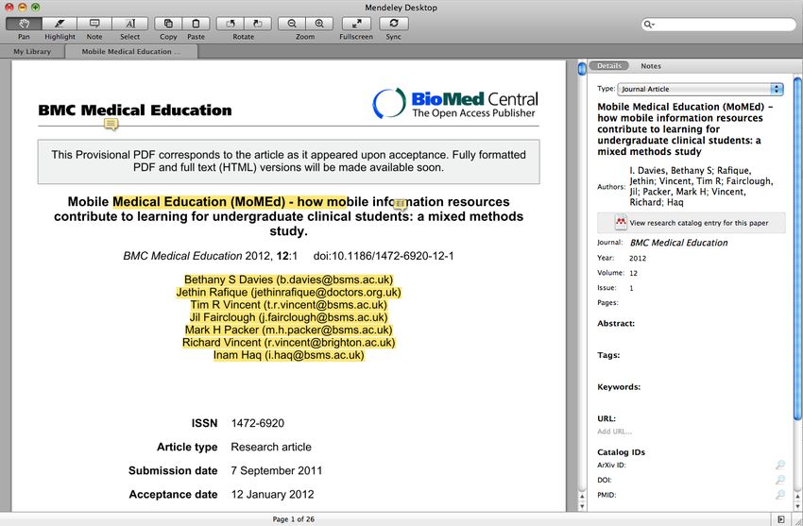Screen dimensions: 803x526
Task: Click Add URL field
Action: click(x=614, y=432)
